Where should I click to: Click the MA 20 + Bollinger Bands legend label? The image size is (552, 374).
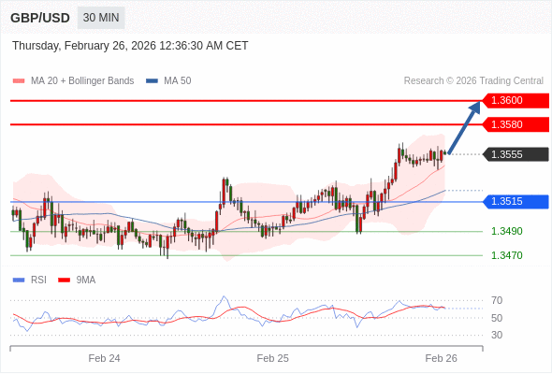(x=82, y=81)
